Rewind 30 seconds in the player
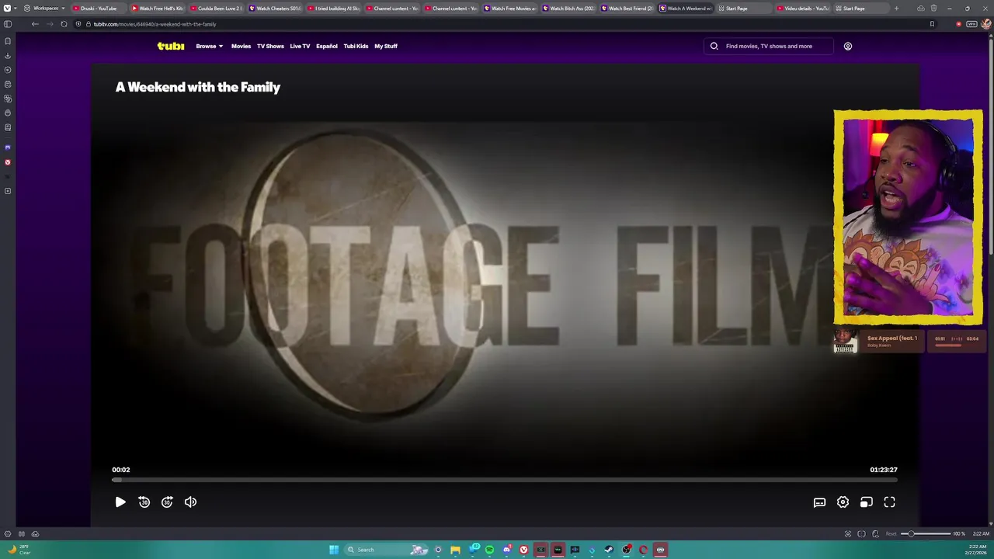Screen dimensions: 994x559 pyautogui.click(x=144, y=502)
